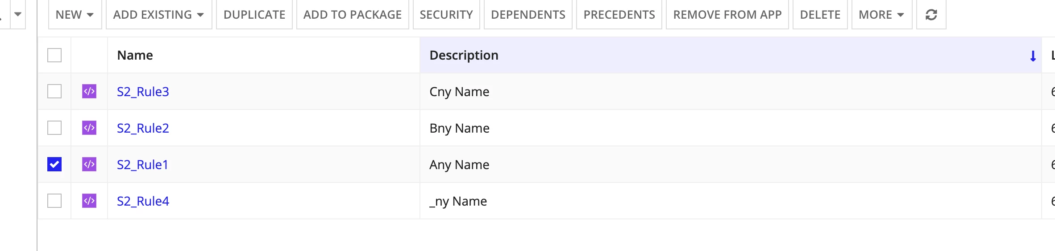
Task: Open the MORE dropdown menu
Action: [x=882, y=15]
